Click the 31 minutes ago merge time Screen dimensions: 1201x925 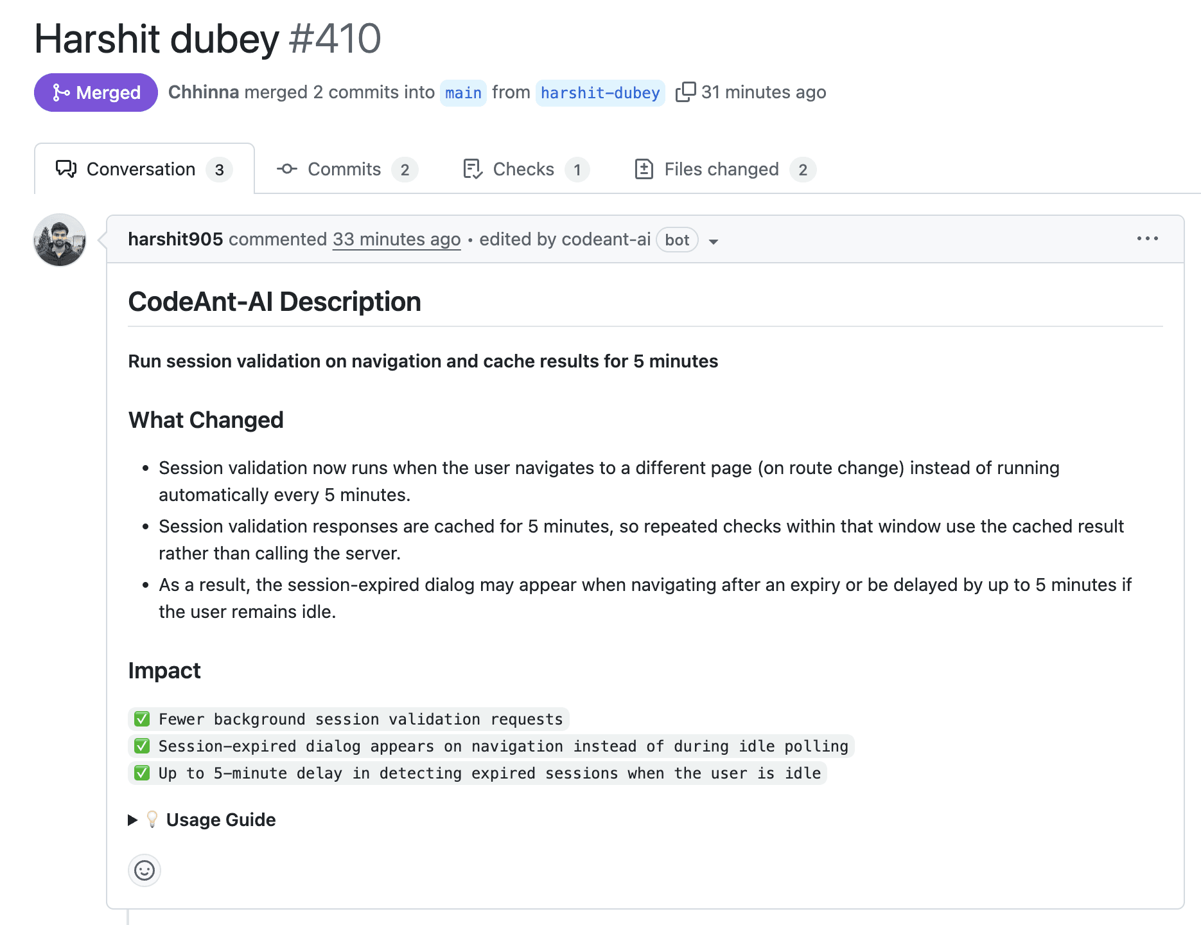pyautogui.click(x=764, y=92)
